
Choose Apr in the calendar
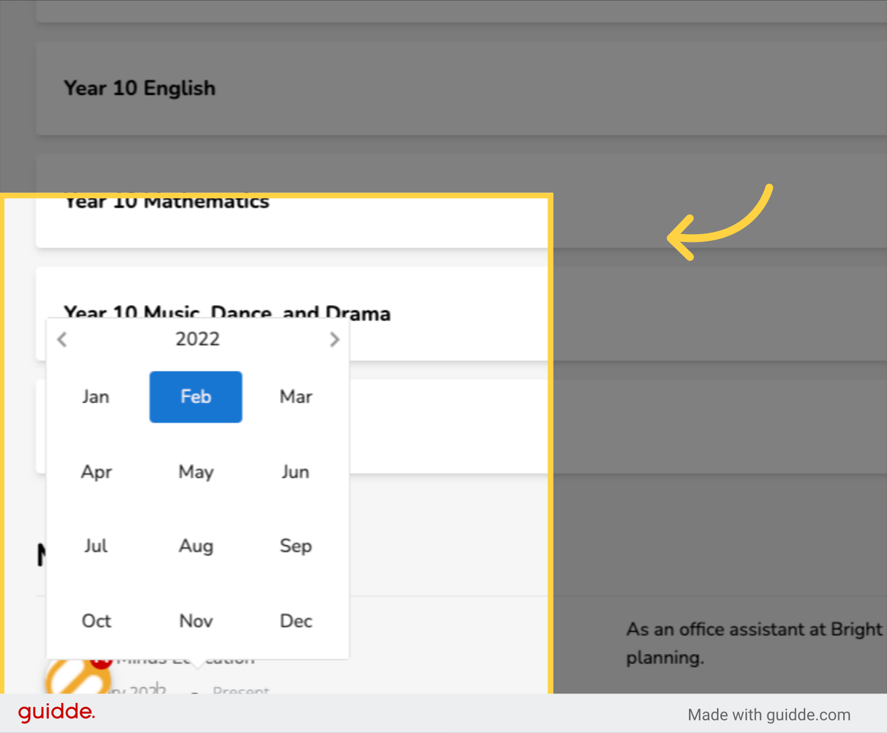pos(96,472)
